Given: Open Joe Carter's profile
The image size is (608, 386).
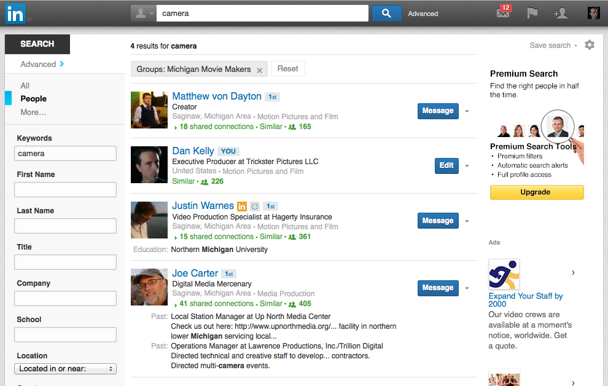Looking at the screenshot, I should [195, 273].
